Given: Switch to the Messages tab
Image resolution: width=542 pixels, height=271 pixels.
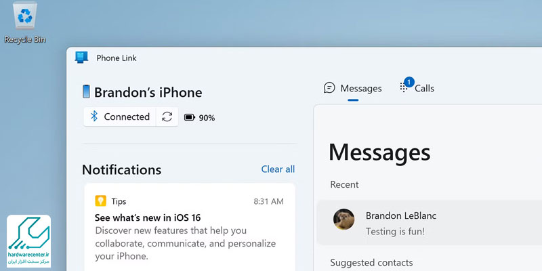Looking at the screenshot, I should (x=353, y=89).
